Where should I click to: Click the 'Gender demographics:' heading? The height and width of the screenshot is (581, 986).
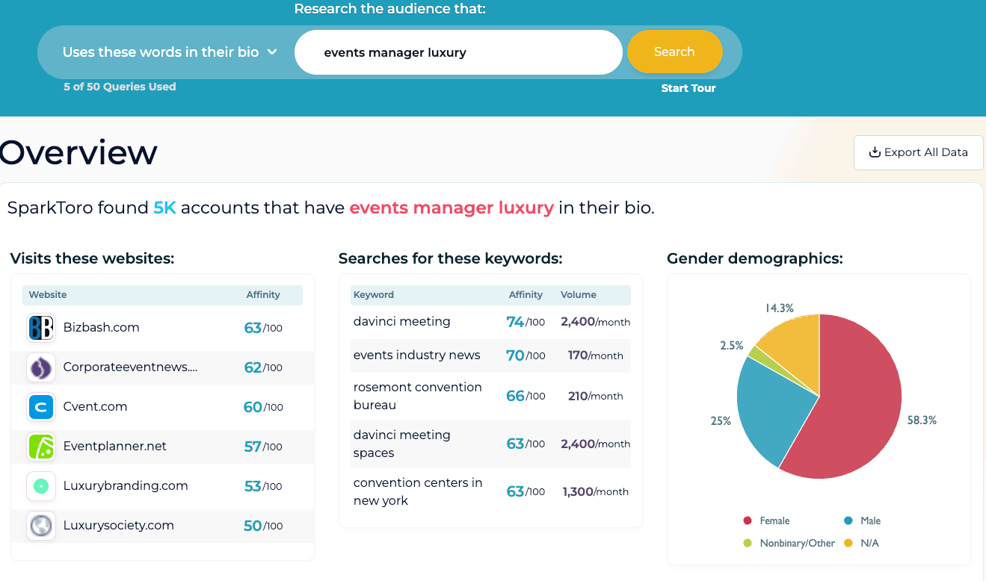[754, 259]
